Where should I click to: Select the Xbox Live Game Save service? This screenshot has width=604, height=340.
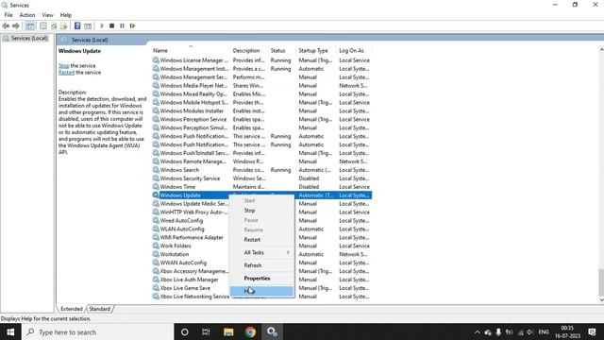pyautogui.click(x=185, y=288)
